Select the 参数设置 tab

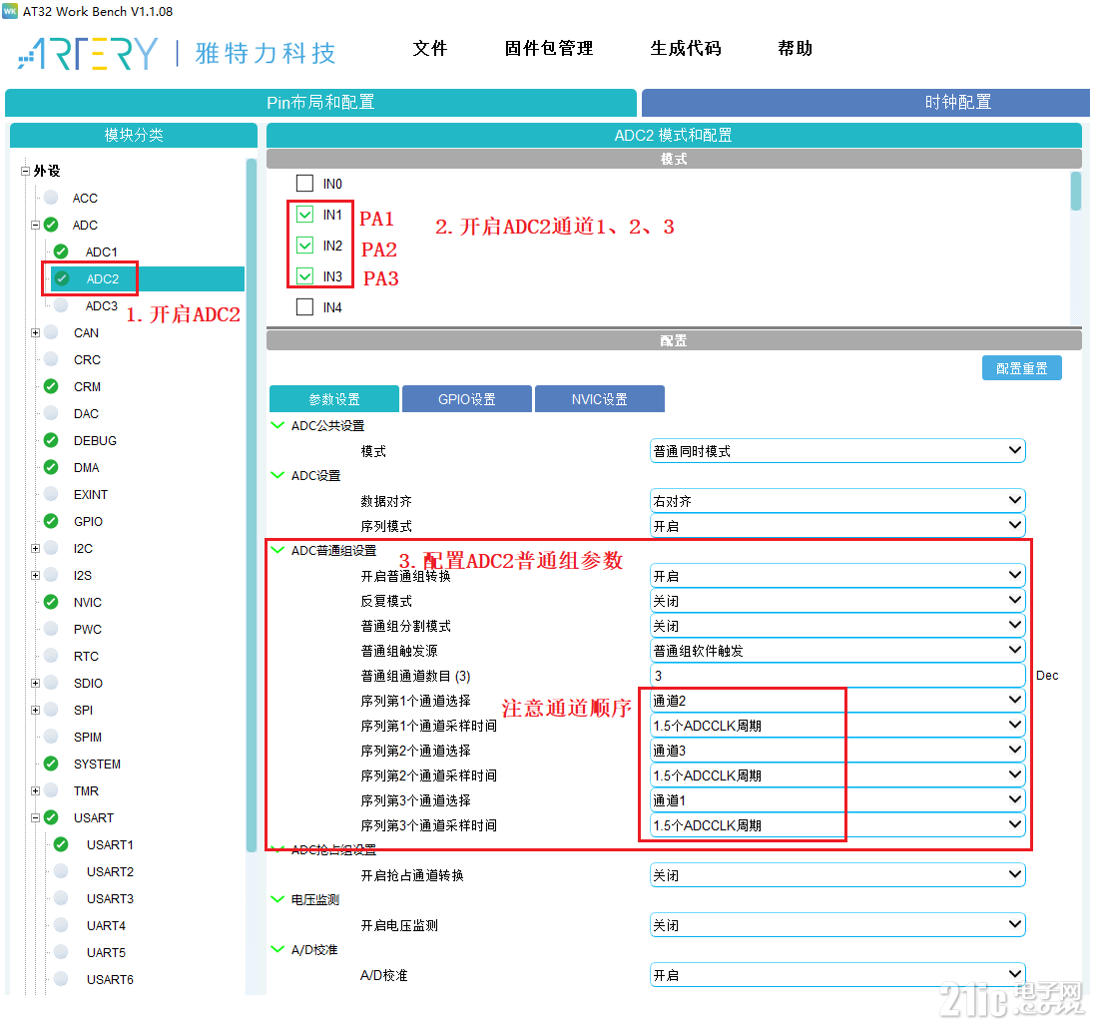coord(334,399)
